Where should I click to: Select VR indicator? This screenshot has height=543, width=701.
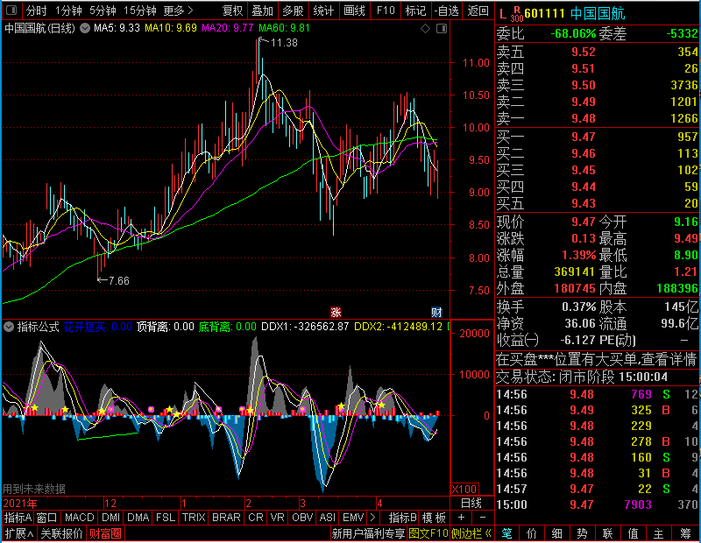click(277, 518)
